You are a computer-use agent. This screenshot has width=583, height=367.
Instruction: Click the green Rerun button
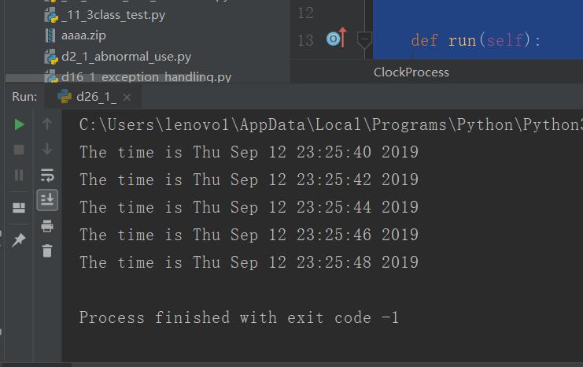(19, 124)
